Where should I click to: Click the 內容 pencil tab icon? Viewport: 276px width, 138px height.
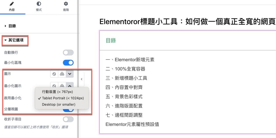(x=12, y=4)
